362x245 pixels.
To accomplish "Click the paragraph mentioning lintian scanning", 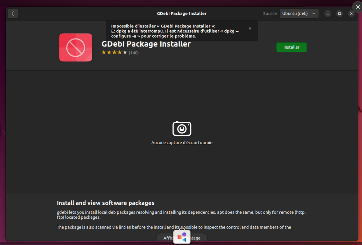I will click(174, 227).
